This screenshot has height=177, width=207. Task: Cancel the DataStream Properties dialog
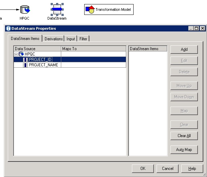(x=167, y=169)
